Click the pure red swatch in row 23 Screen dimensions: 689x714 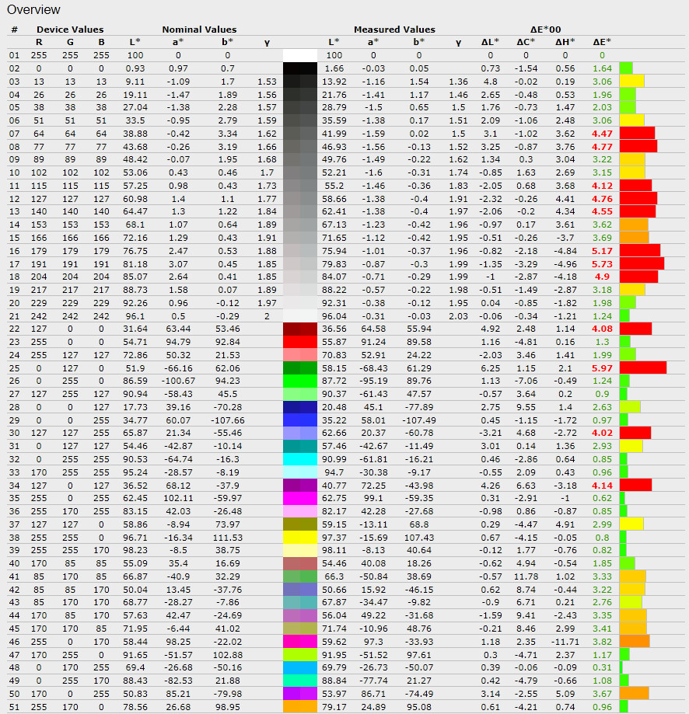click(x=300, y=342)
